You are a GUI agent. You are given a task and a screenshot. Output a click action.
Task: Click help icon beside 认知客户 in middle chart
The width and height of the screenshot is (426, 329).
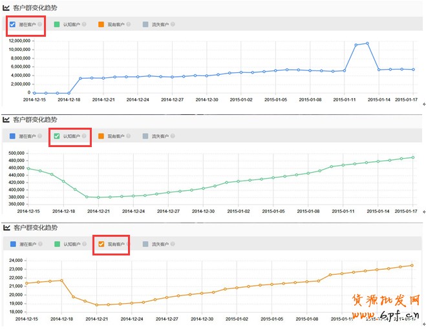85,136
